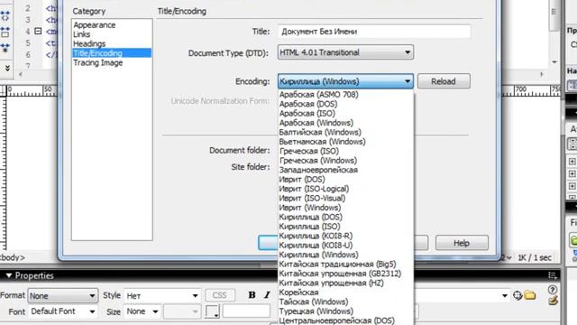
Task: Collapse the Properties panel triangle
Action: click(9, 275)
